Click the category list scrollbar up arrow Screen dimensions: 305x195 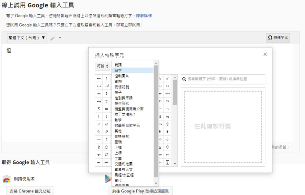tap(156, 63)
